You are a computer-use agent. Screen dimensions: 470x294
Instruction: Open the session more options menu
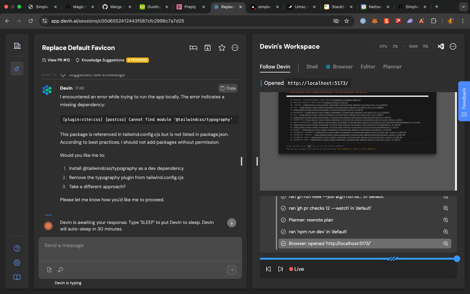tap(235, 48)
